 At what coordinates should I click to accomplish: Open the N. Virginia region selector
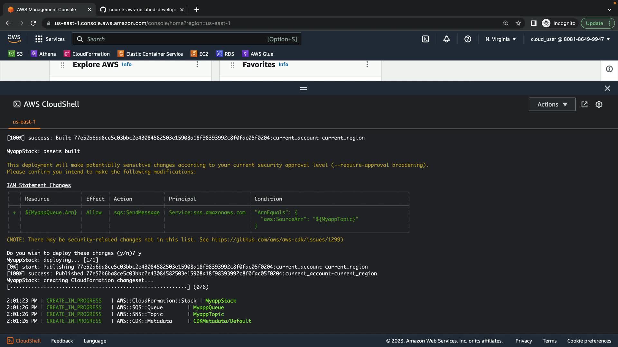[501, 39]
